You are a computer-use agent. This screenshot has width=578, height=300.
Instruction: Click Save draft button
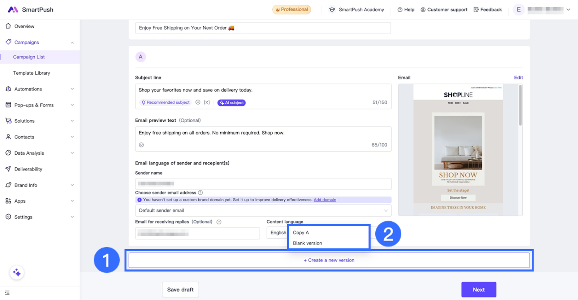(180, 290)
